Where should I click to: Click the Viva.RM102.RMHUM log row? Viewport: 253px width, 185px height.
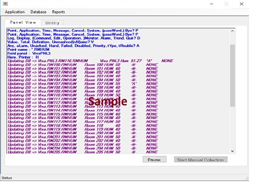(83, 72)
